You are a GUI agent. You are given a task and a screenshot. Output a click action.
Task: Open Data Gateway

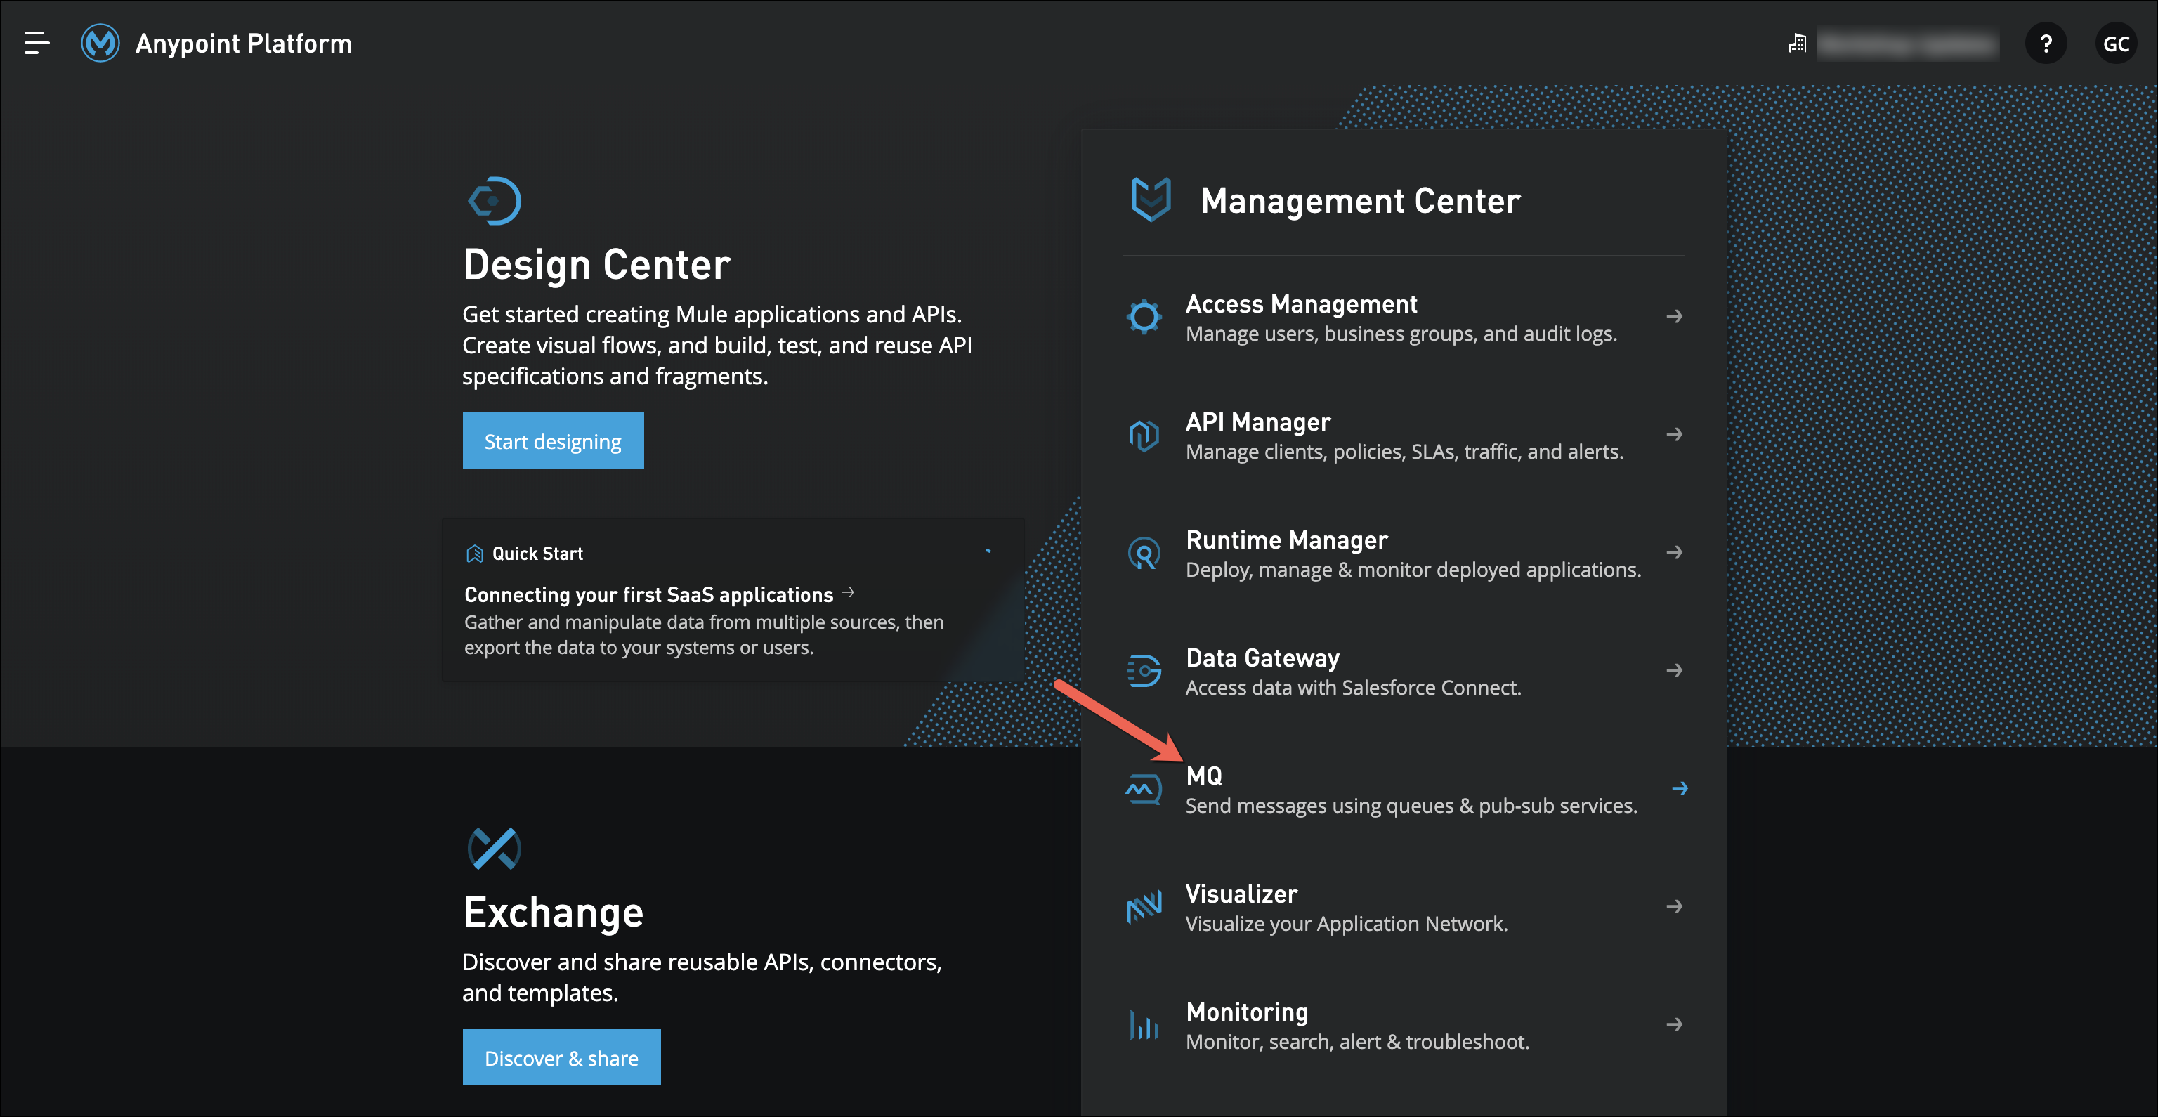(1262, 658)
